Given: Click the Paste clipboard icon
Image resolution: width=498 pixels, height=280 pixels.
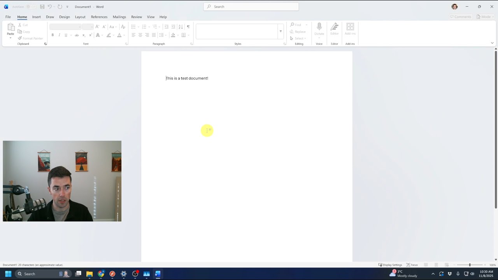Looking at the screenshot, I should click(11, 27).
